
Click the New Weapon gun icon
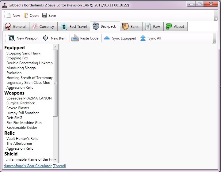click(11, 38)
